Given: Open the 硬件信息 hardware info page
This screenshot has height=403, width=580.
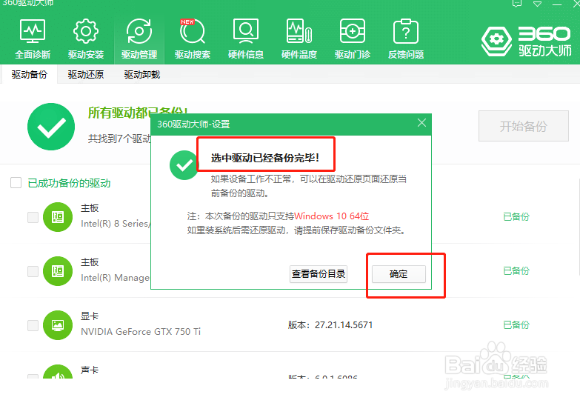Looking at the screenshot, I should (x=246, y=39).
